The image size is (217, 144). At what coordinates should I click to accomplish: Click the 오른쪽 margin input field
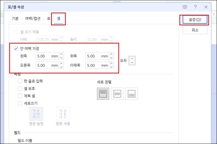47,65
